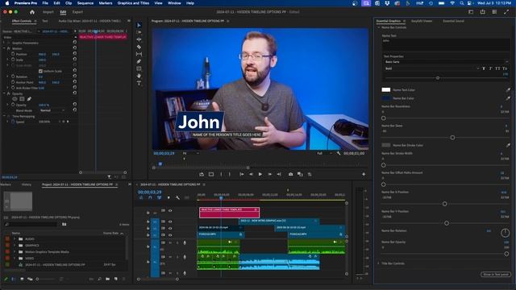Image resolution: width=516 pixels, height=290 pixels.
Task: Pick Name Bar Stroke Color with eyedropper
Action: click(508, 145)
